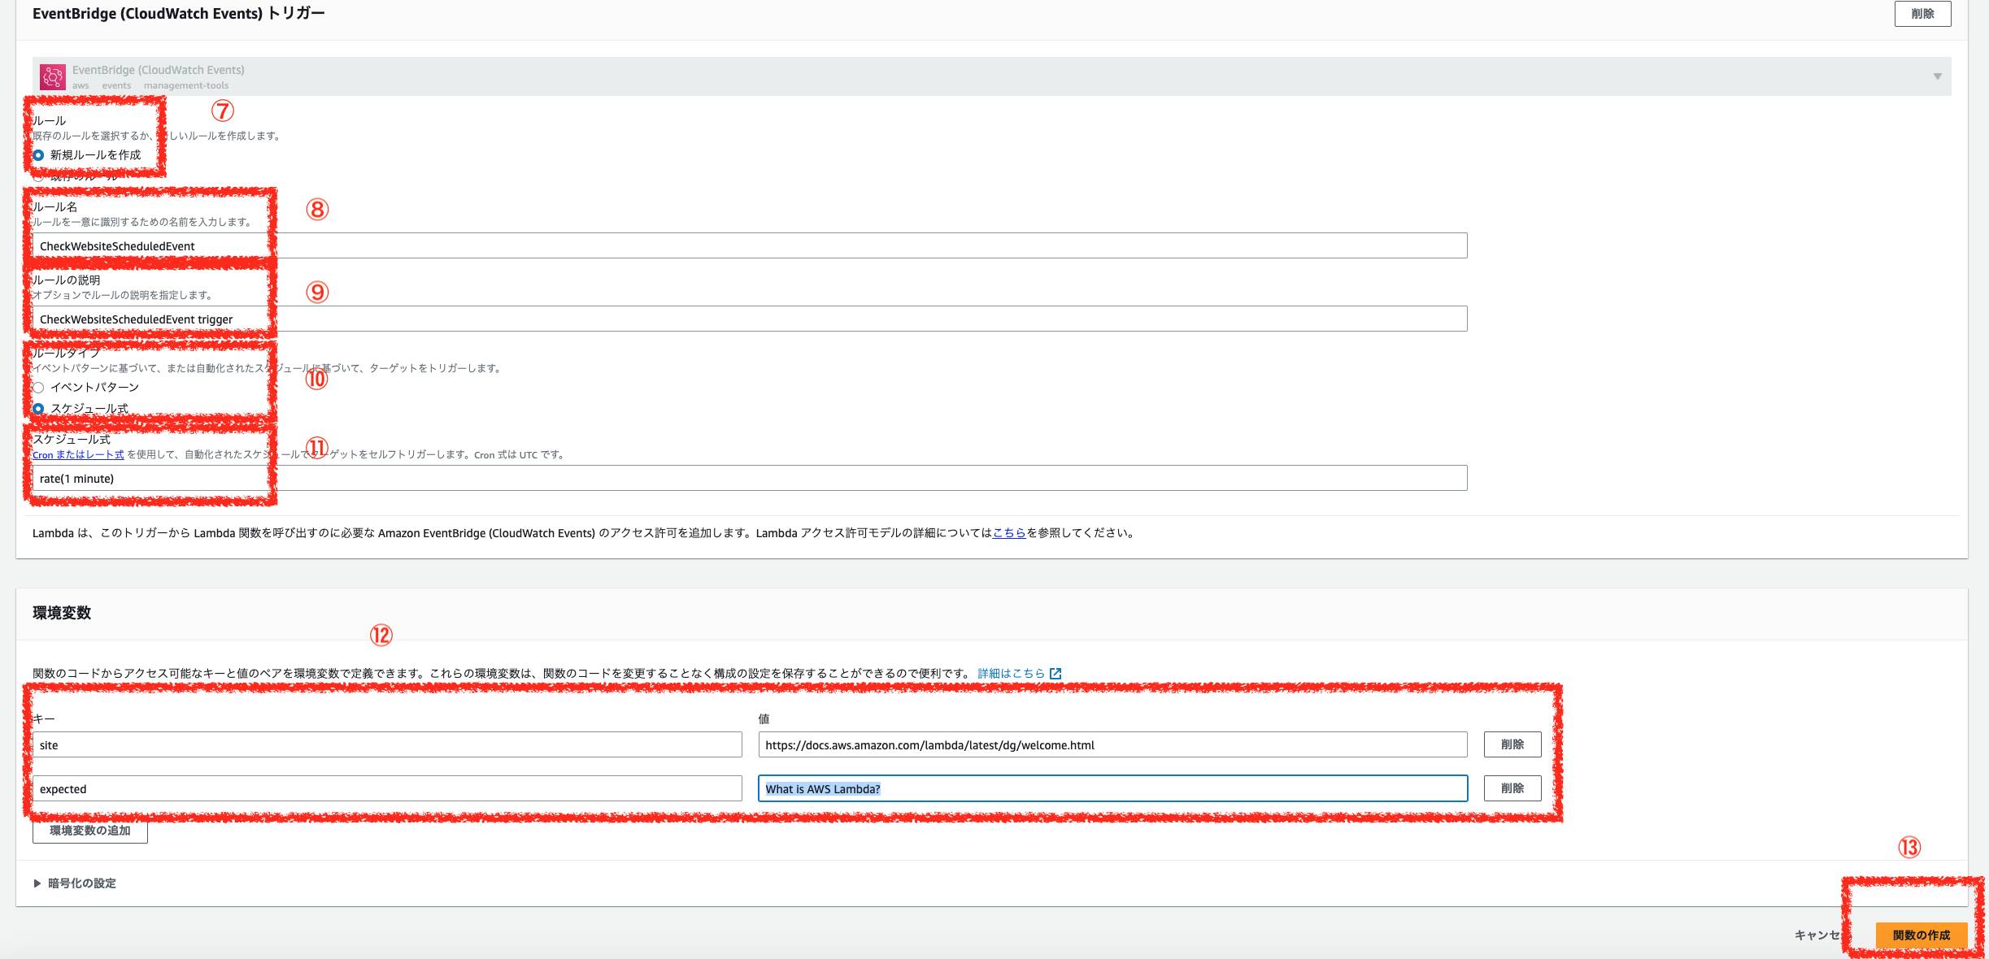Viewport: 1989px width, 959px height.
Task: Click the ルール名 label
Action: click(55, 207)
